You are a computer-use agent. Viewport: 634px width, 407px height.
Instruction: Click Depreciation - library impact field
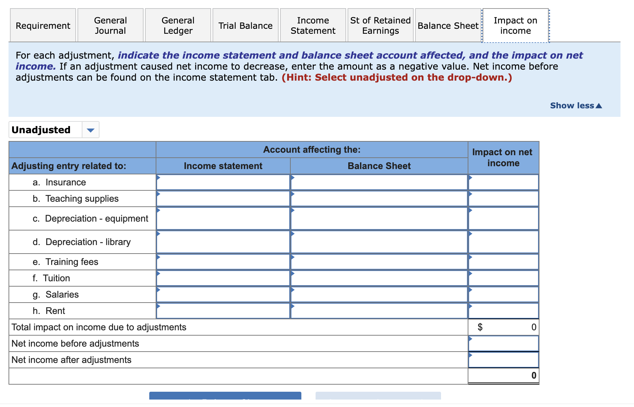coord(504,242)
